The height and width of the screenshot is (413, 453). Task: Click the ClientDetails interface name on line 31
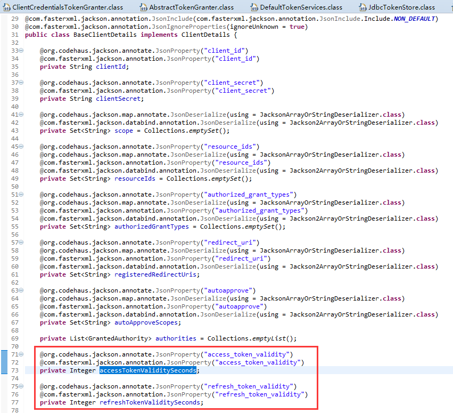click(205, 35)
